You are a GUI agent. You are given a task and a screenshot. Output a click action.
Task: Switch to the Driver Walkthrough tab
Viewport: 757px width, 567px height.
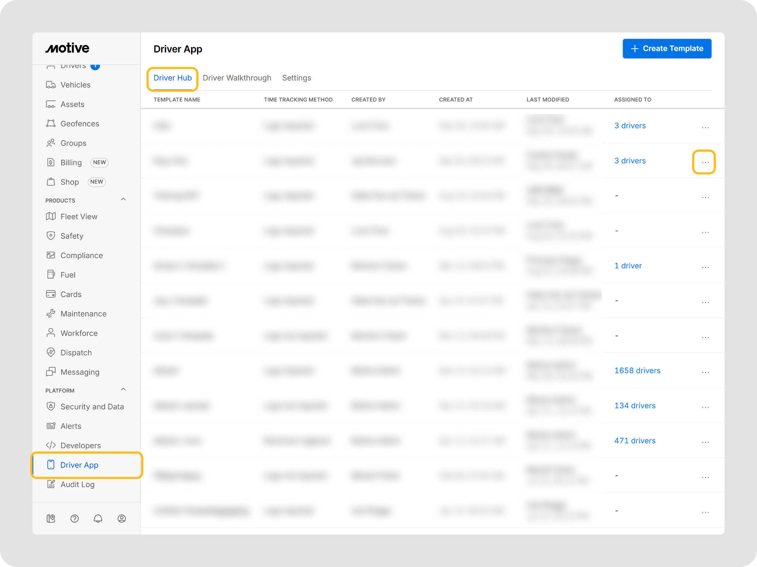pyautogui.click(x=237, y=78)
